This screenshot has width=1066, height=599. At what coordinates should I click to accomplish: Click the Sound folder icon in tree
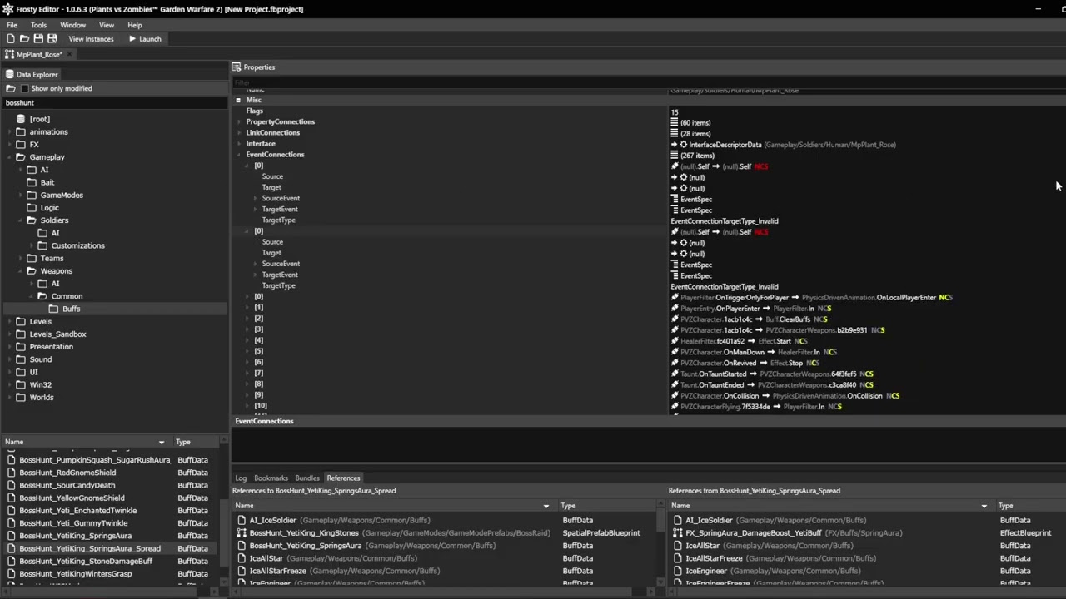[x=21, y=359]
